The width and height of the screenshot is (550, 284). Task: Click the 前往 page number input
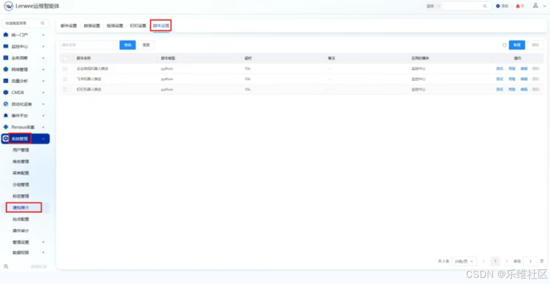click(x=530, y=261)
